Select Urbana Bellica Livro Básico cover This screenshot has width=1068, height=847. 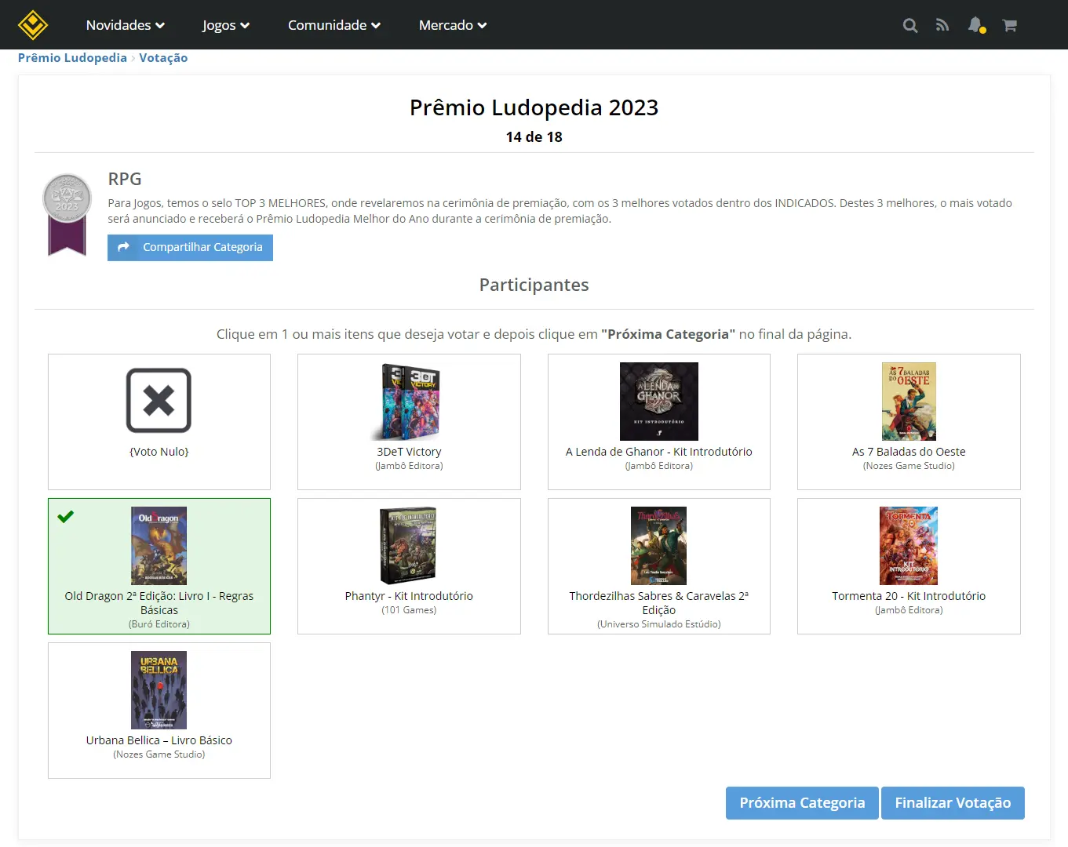159,690
